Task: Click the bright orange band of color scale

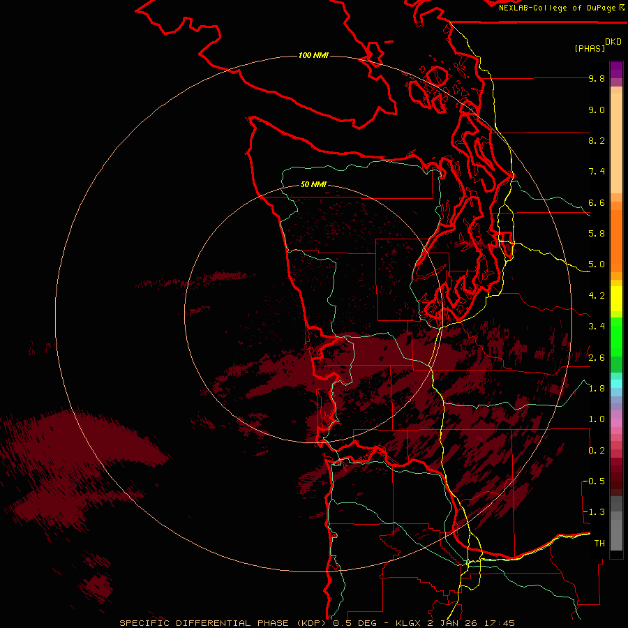Action: coord(616,240)
